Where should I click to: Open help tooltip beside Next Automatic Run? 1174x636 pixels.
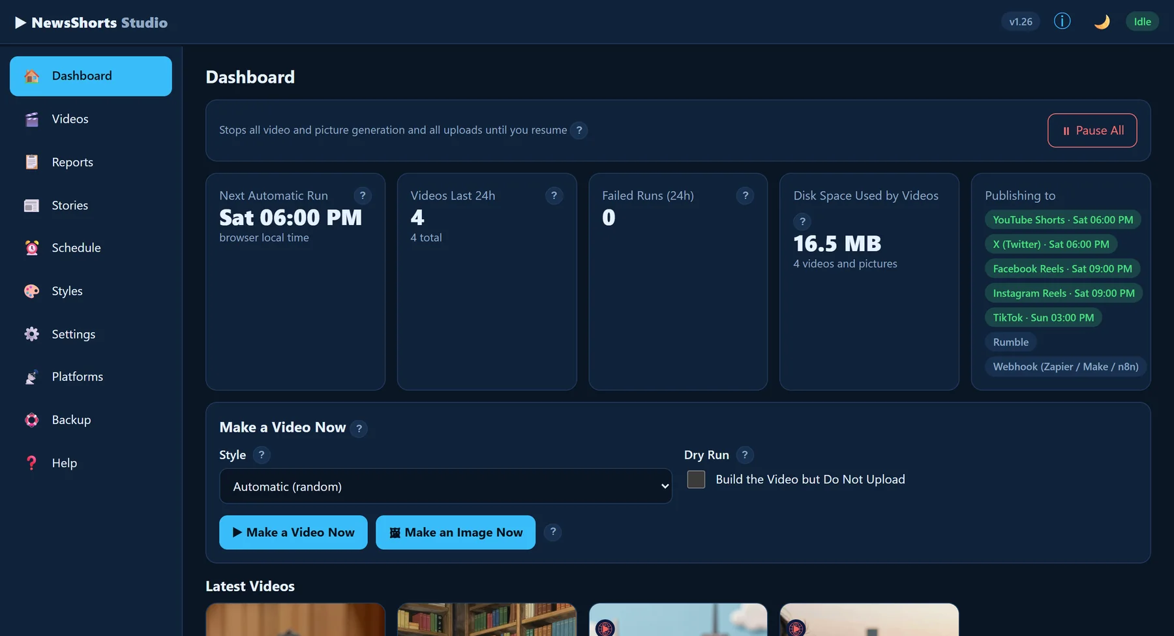point(363,196)
